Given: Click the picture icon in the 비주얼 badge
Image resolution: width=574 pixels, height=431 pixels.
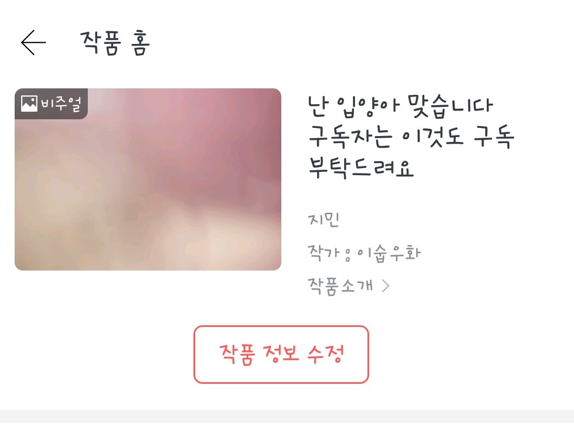Looking at the screenshot, I should click(x=29, y=104).
